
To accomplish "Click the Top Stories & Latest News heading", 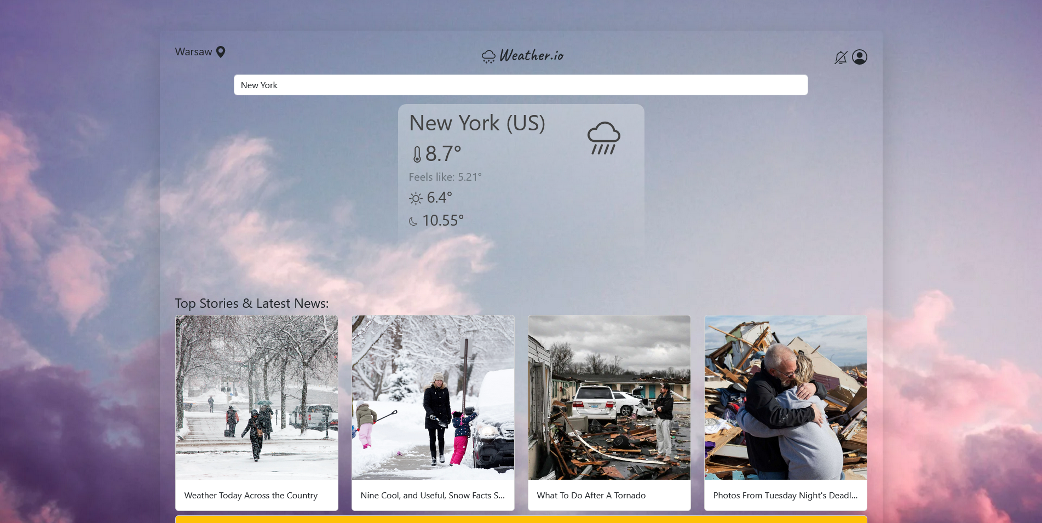I will point(252,303).
